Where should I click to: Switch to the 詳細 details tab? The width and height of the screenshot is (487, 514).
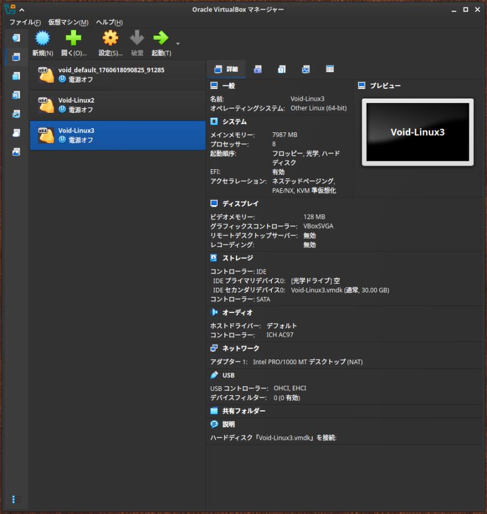pyautogui.click(x=226, y=69)
